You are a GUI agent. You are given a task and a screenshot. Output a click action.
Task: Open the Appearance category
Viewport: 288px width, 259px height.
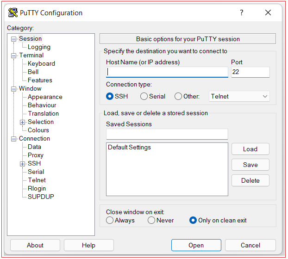click(x=45, y=97)
